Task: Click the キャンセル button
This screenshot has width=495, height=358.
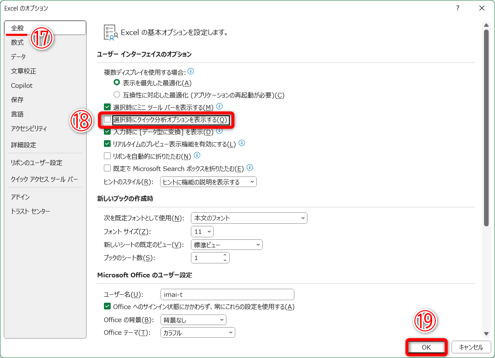Action: click(x=471, y=347)
